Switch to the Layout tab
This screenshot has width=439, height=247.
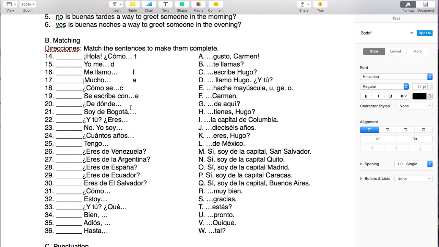[x=395, y=51]
